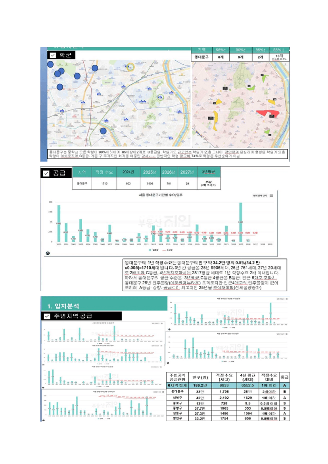Open the hamburger menu on the 동대문구 supply chart

click(272, 196)
